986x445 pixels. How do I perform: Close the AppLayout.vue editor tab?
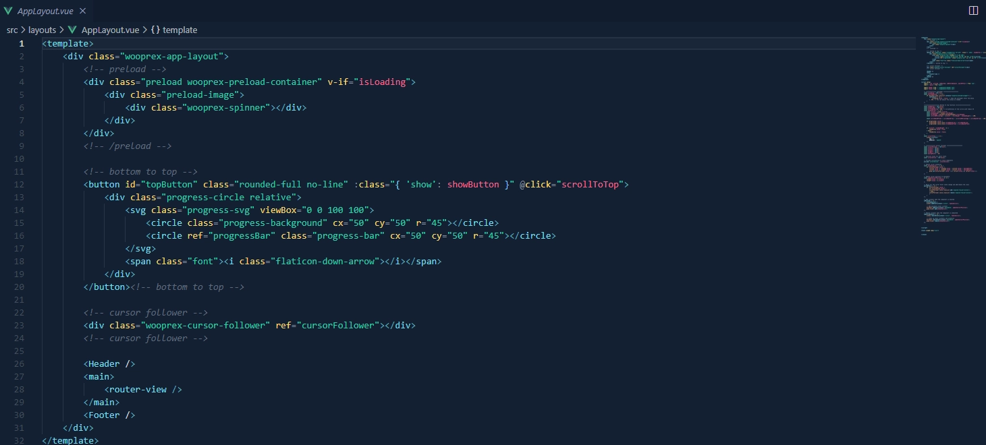82,10
